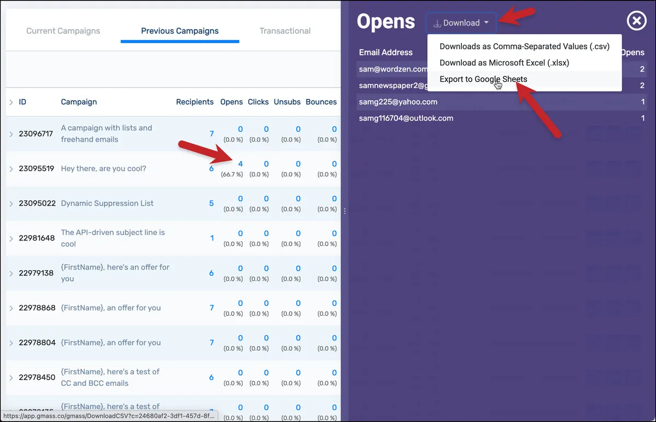Screen dimensions: 656x422
Task: Sort by Opens column header
Action: point(231,102)
